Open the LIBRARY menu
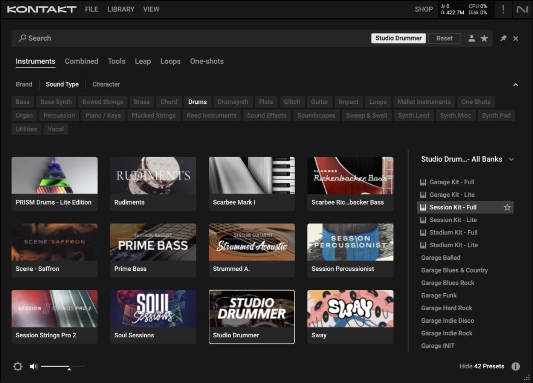The image size is (533, 383). tap(120, 9)
